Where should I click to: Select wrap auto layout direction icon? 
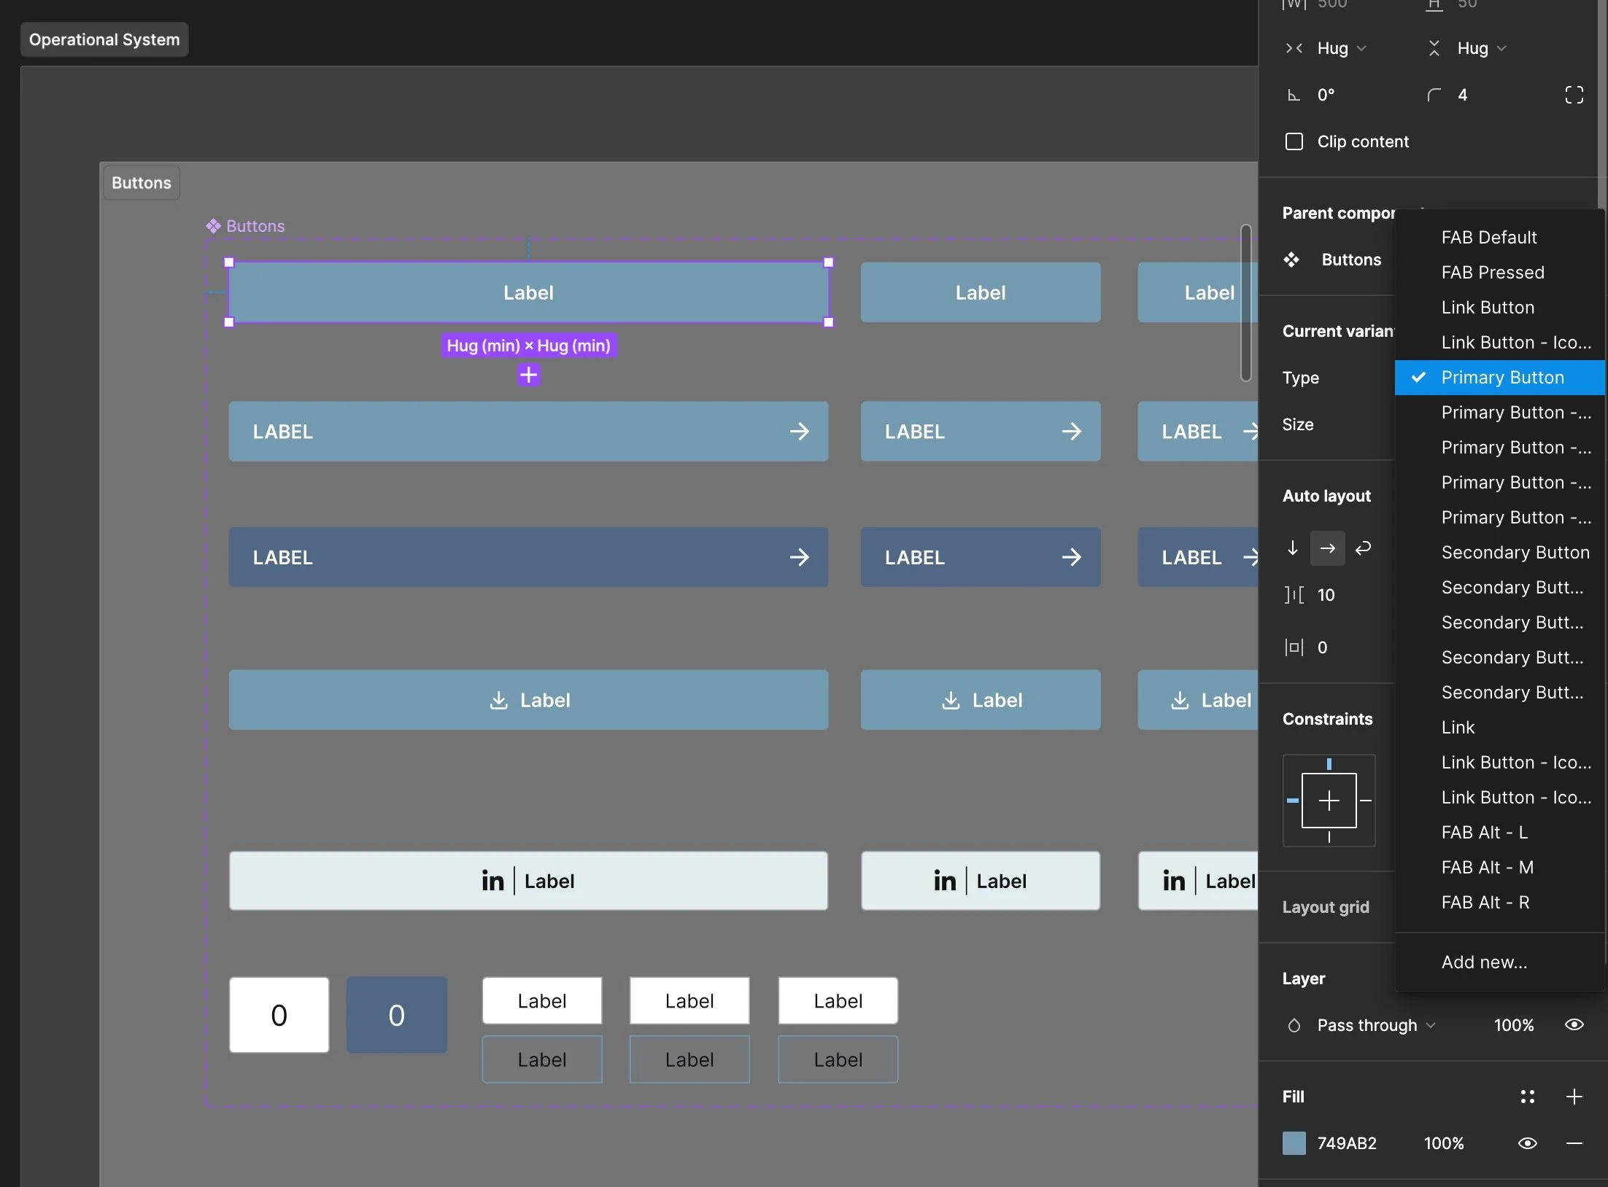point(1363,548)
